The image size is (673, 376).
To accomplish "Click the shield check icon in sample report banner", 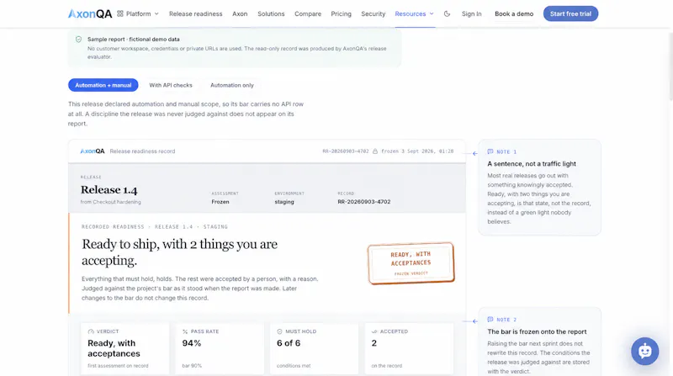I will (78, 39).
